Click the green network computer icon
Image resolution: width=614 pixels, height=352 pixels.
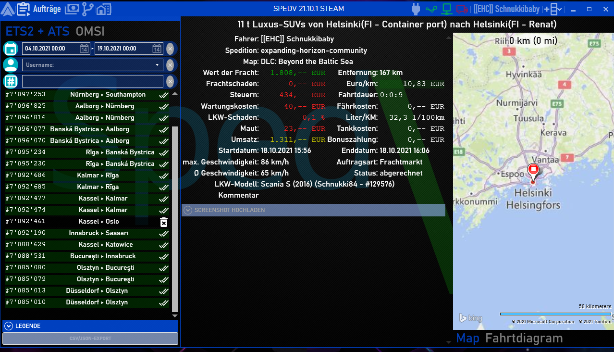[447, 9]
